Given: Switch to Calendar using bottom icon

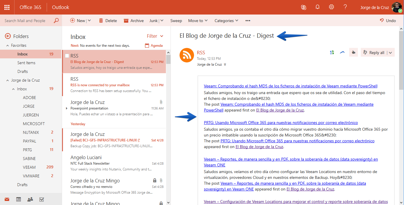Looking at the screenshot, I should [19, 199].
